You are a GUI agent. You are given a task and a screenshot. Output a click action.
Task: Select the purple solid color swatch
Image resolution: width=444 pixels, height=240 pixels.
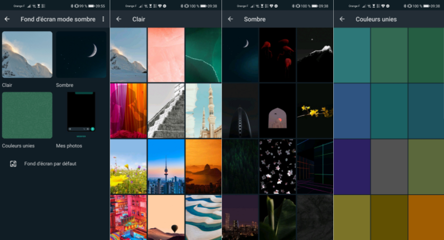[352, 166]
